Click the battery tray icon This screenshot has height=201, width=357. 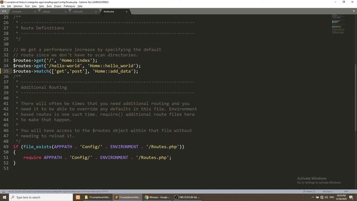[x=317, y=197]
